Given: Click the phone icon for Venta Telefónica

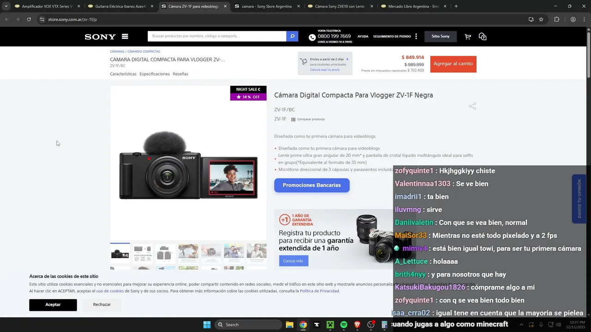Looking at the screenshot, I should pyautogui.click(x=312, y=37).
